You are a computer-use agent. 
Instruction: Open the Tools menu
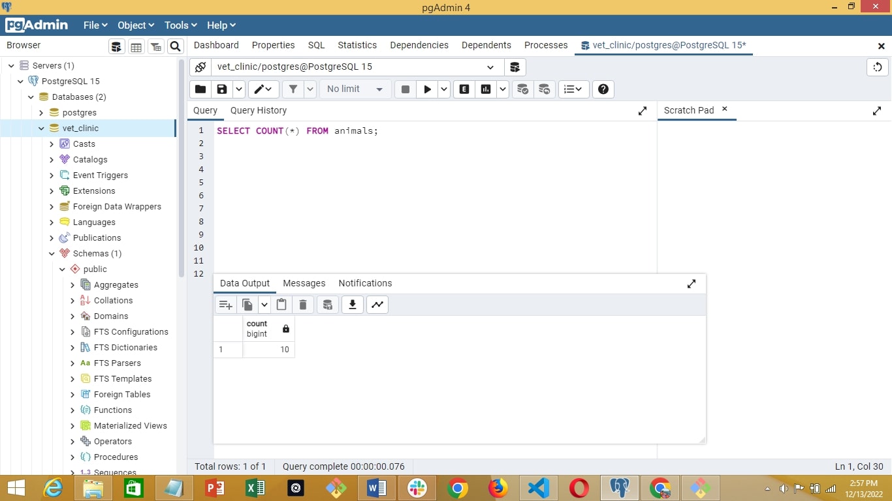click(181, 25)
